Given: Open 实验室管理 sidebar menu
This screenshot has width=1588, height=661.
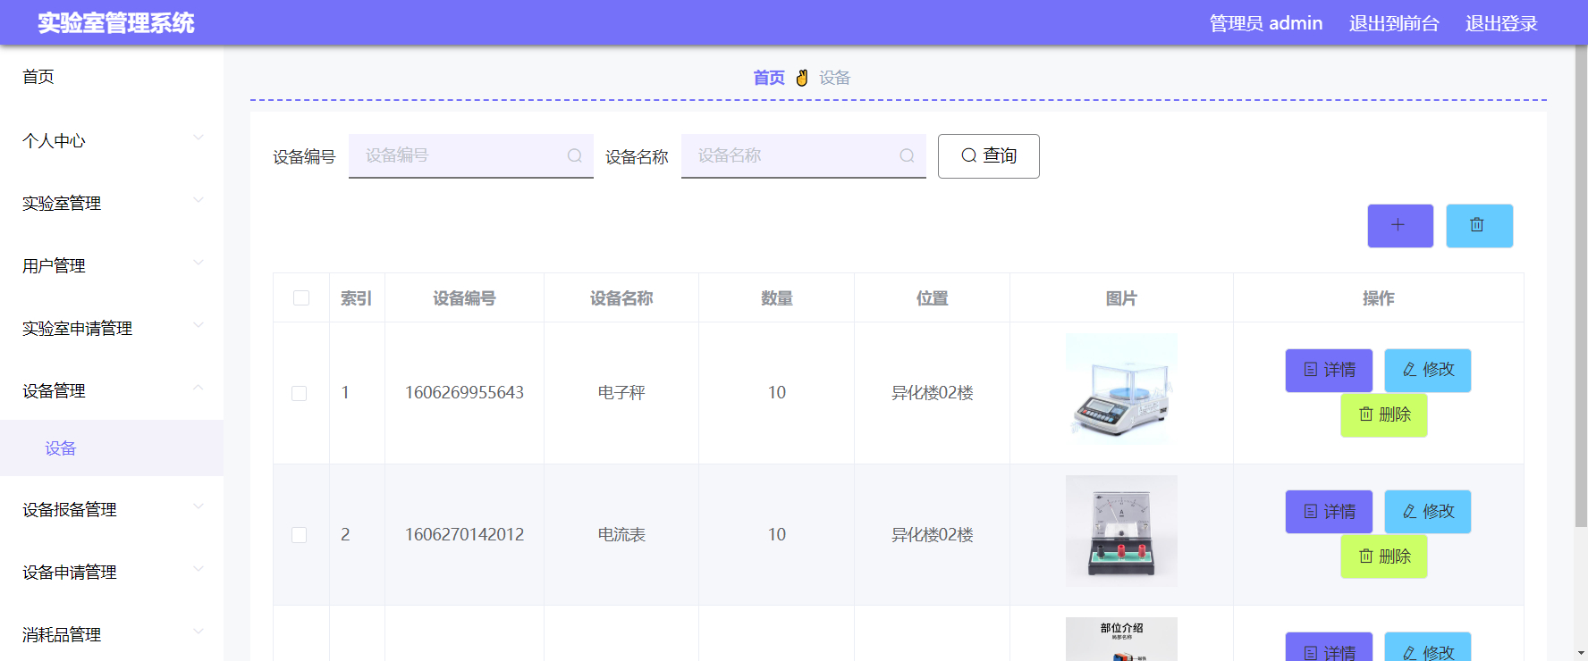Looking at the screenshot, I should pos(112,203).
